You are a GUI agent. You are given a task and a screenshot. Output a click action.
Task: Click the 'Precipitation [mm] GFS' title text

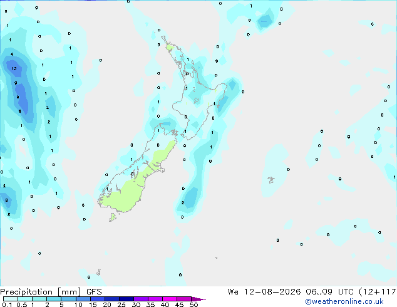coord(51,292)
